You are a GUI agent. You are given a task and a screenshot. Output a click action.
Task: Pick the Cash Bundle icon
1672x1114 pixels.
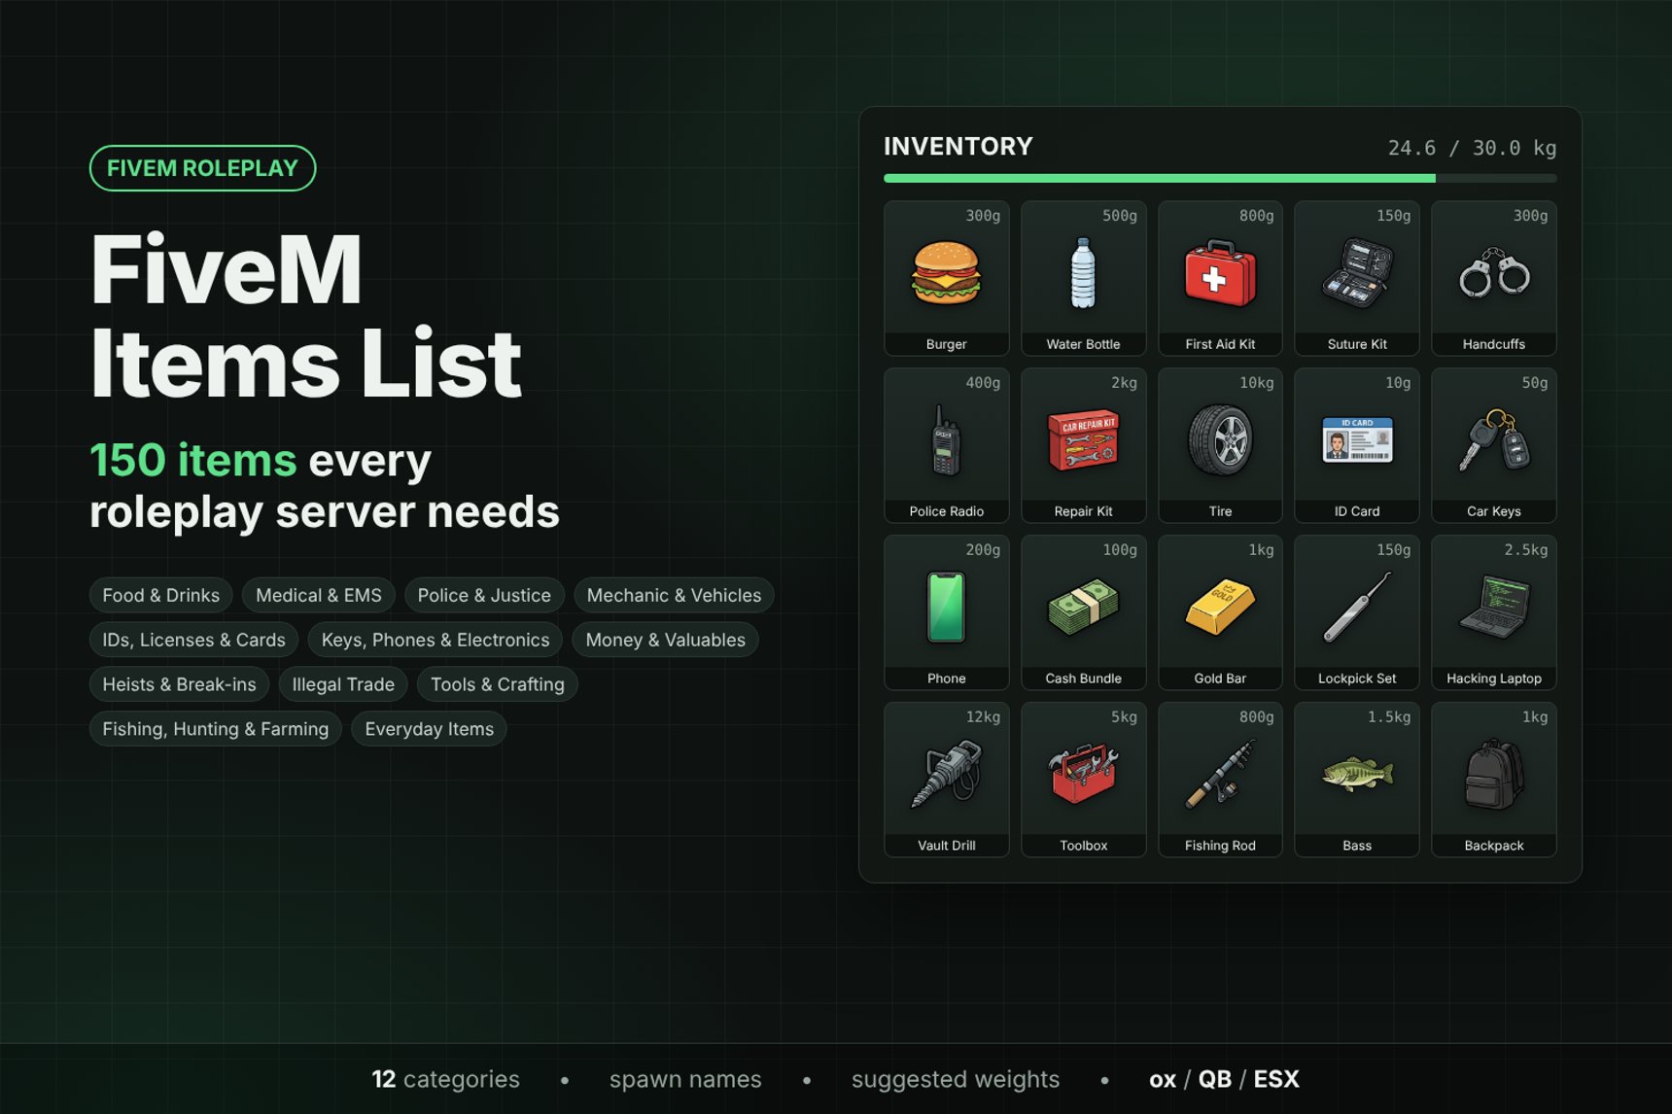pyautogui.click(x=1083, y=608)
